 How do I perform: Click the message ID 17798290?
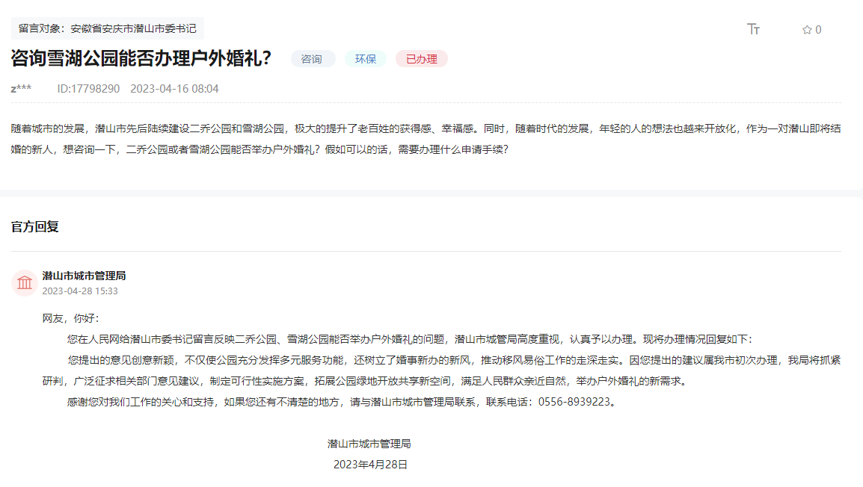tap(88, 89)
